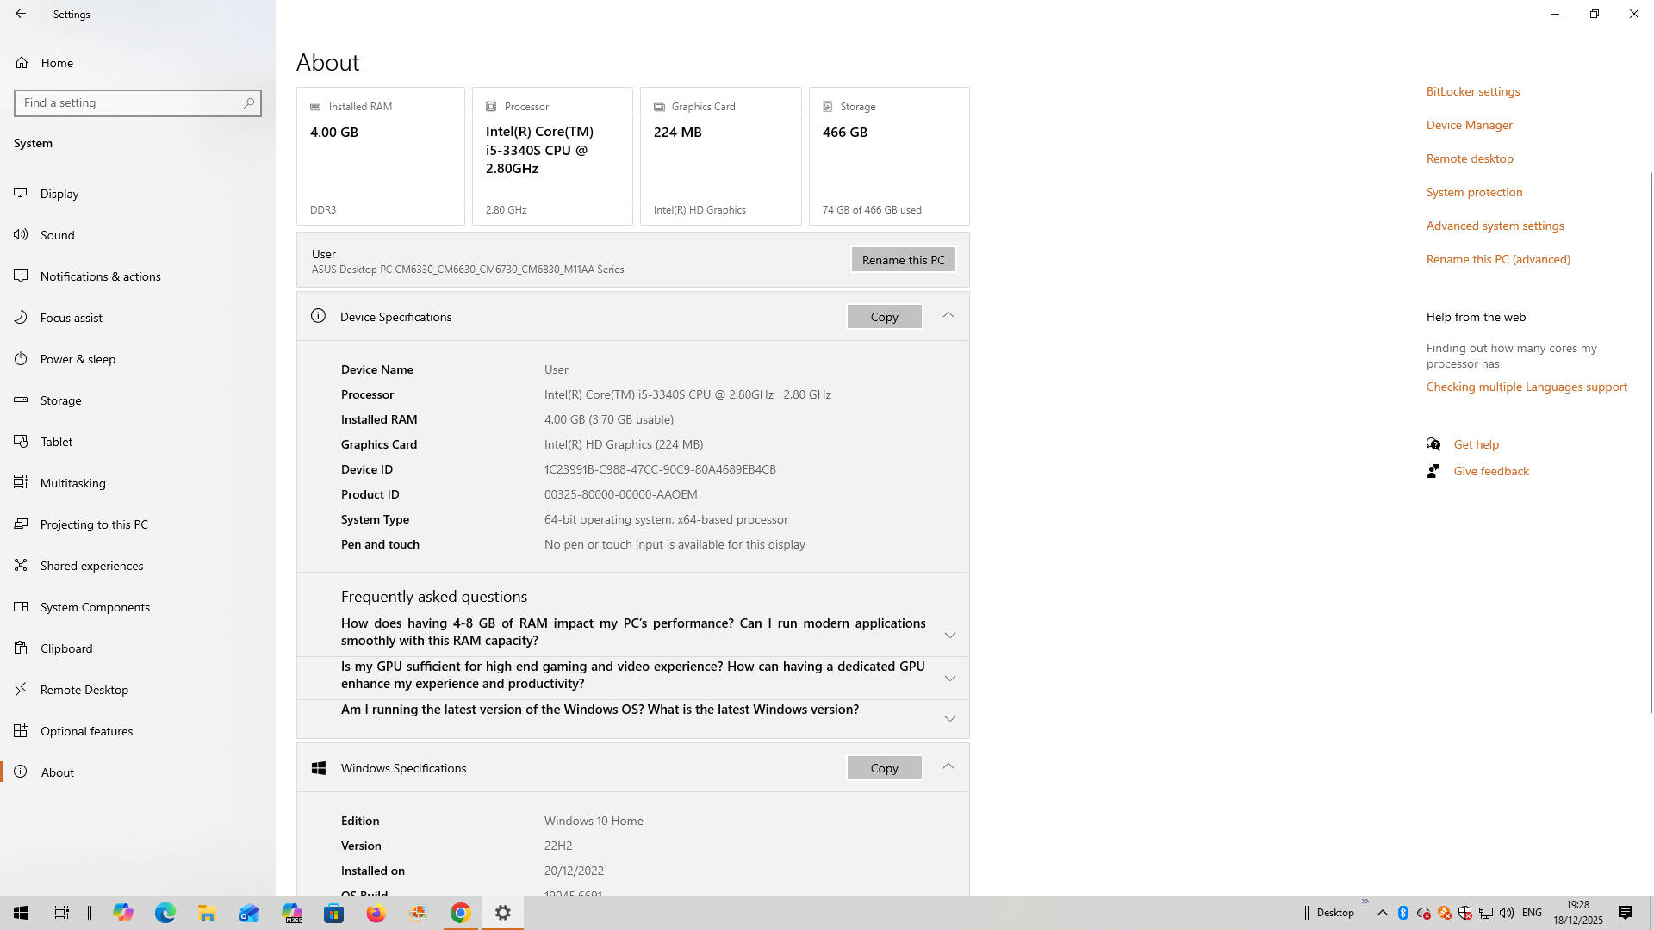Open the Get help link icon

[1433, 444]
